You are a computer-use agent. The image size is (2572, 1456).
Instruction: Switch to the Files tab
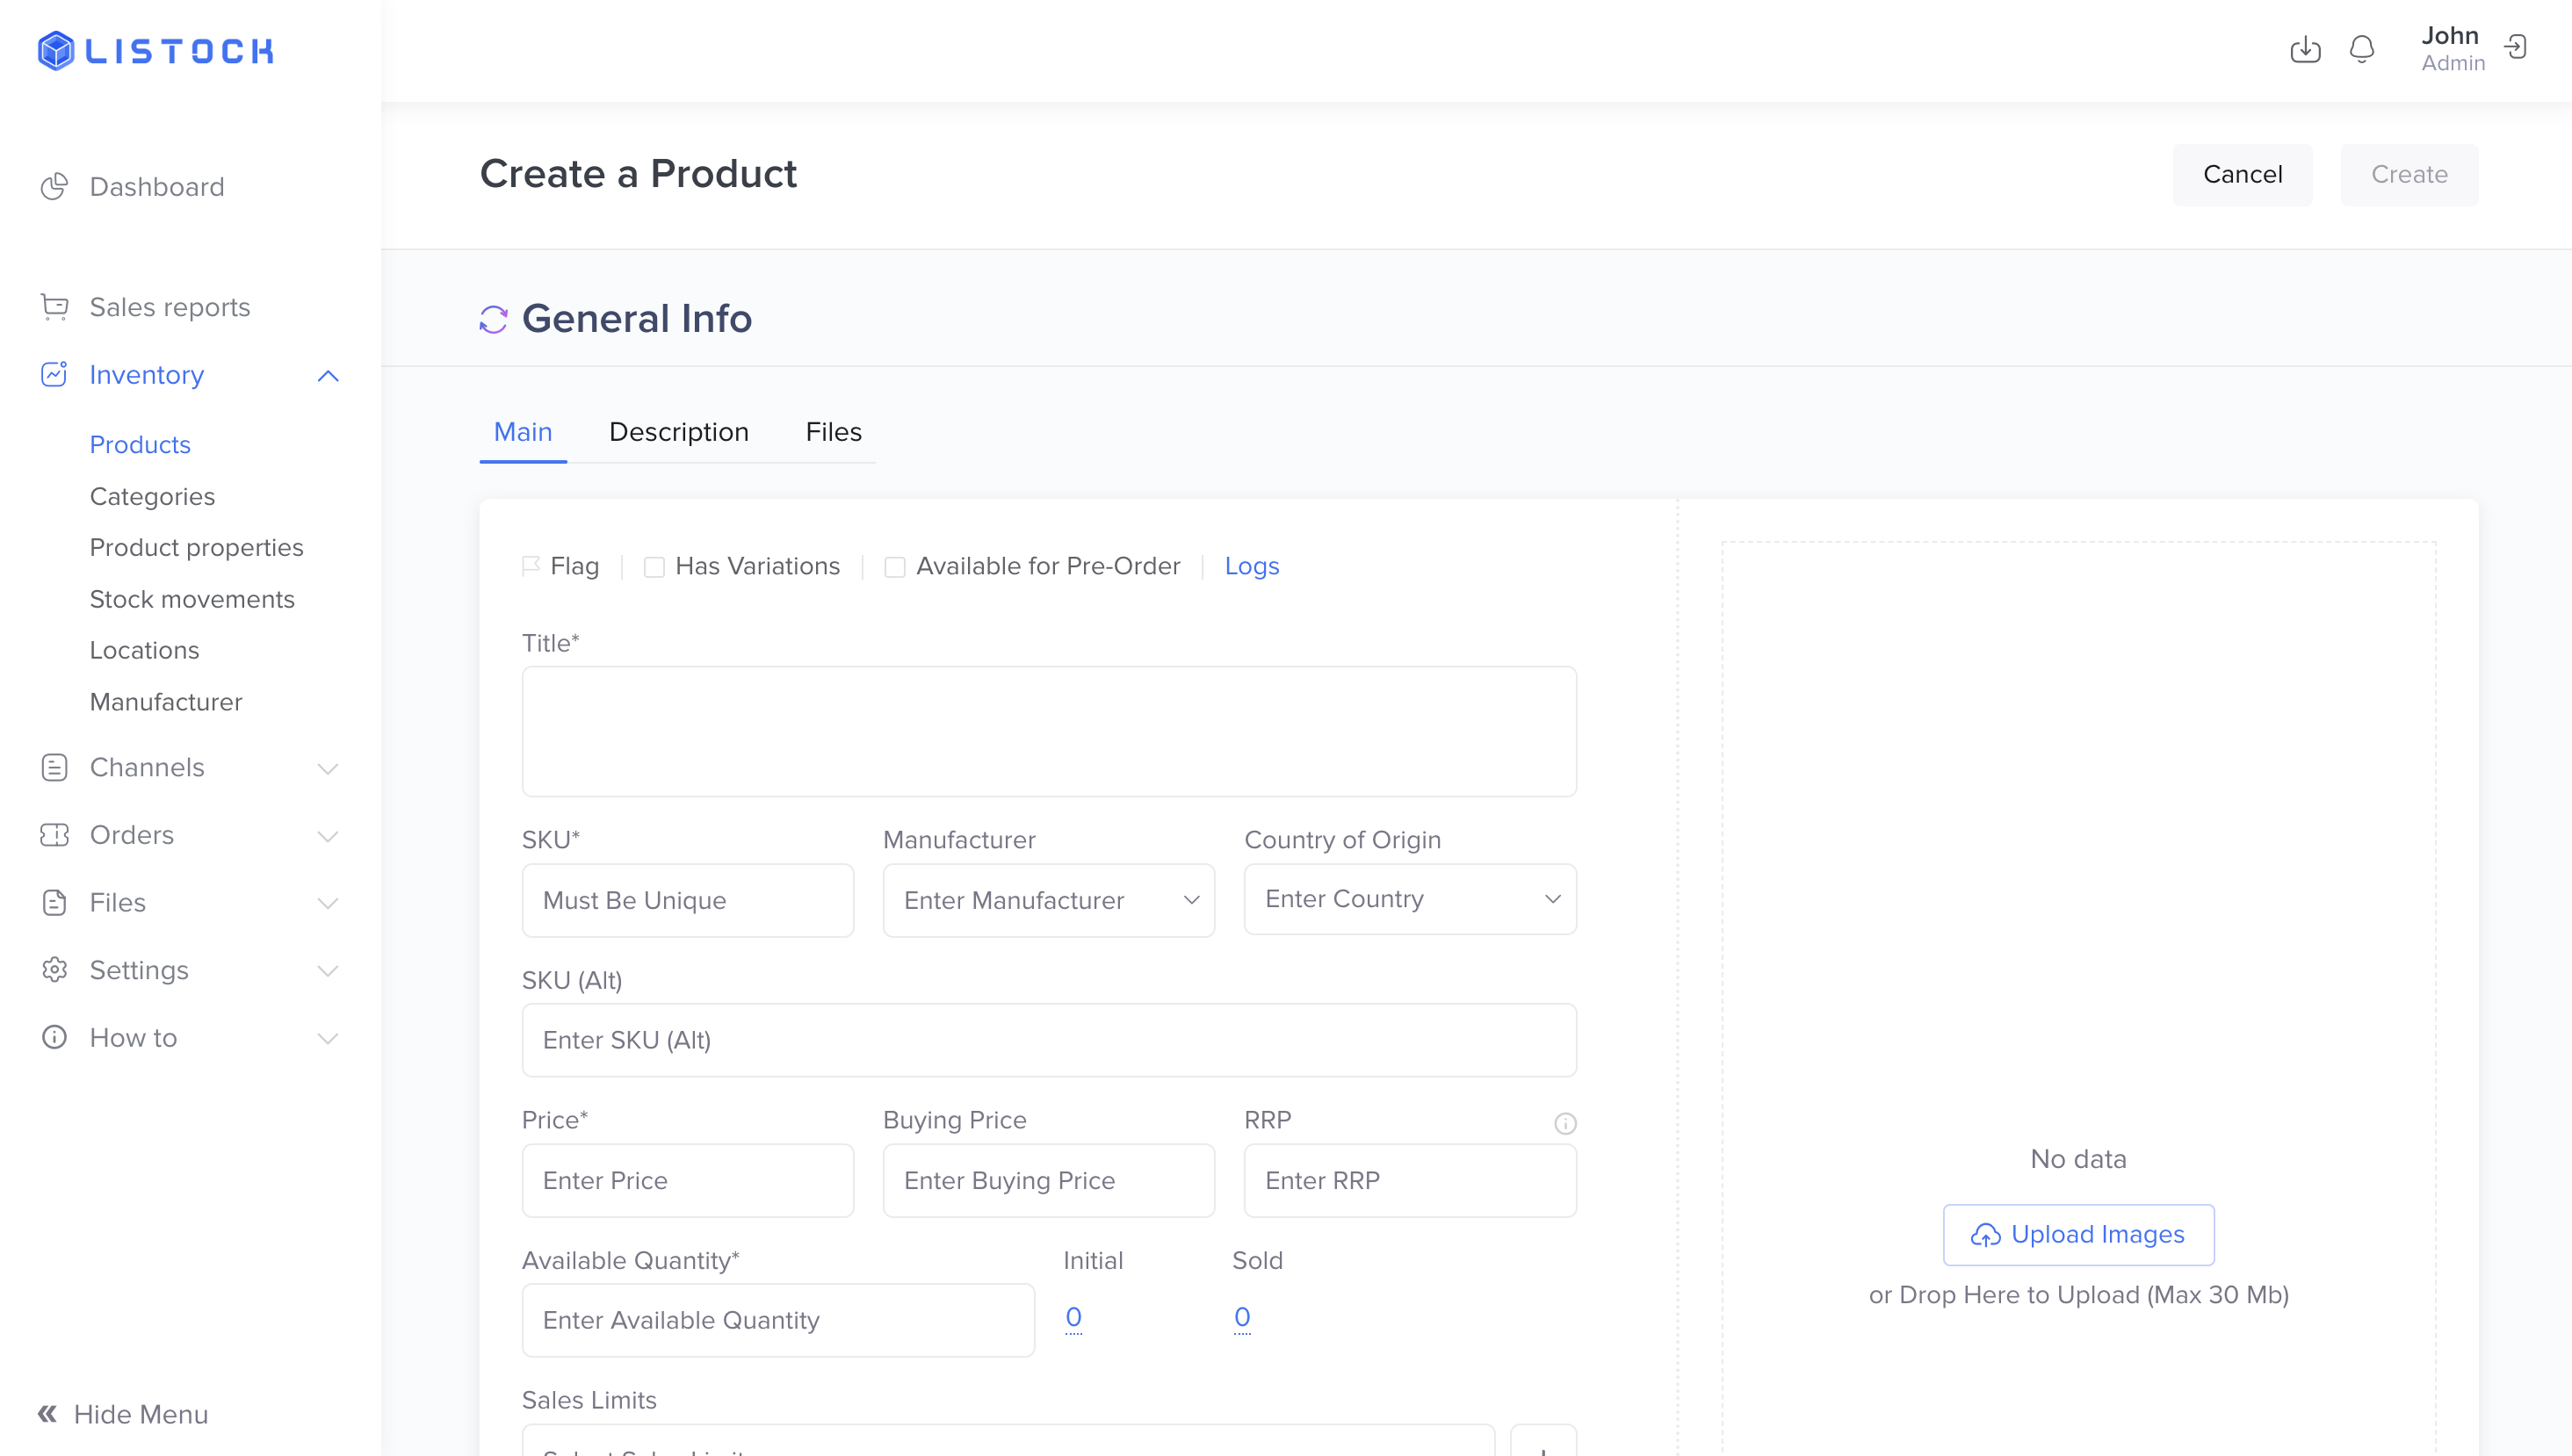click(x=833, y=432)
